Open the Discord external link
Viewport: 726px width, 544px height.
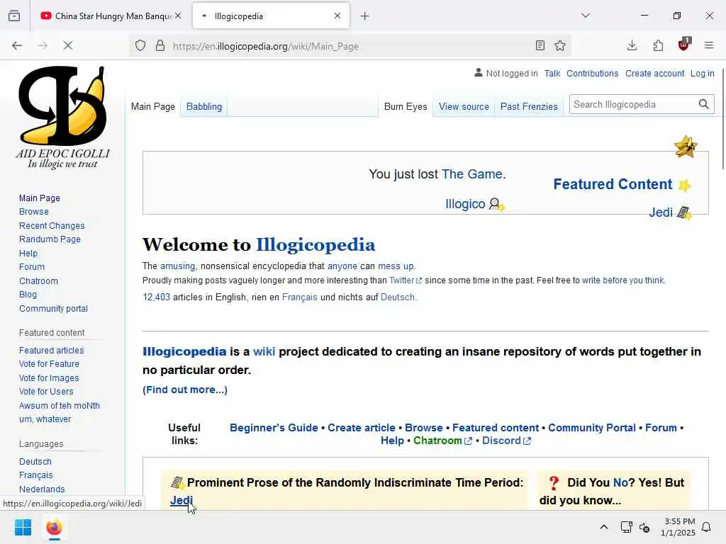tap(506, 441)
